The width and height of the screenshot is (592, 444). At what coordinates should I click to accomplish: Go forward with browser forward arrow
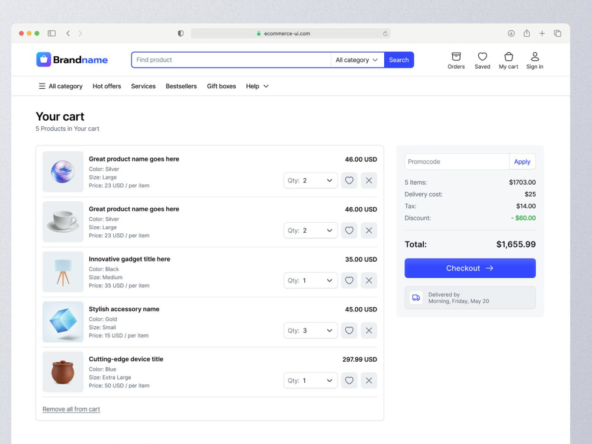pyautogui.click(x=80, y=33)
